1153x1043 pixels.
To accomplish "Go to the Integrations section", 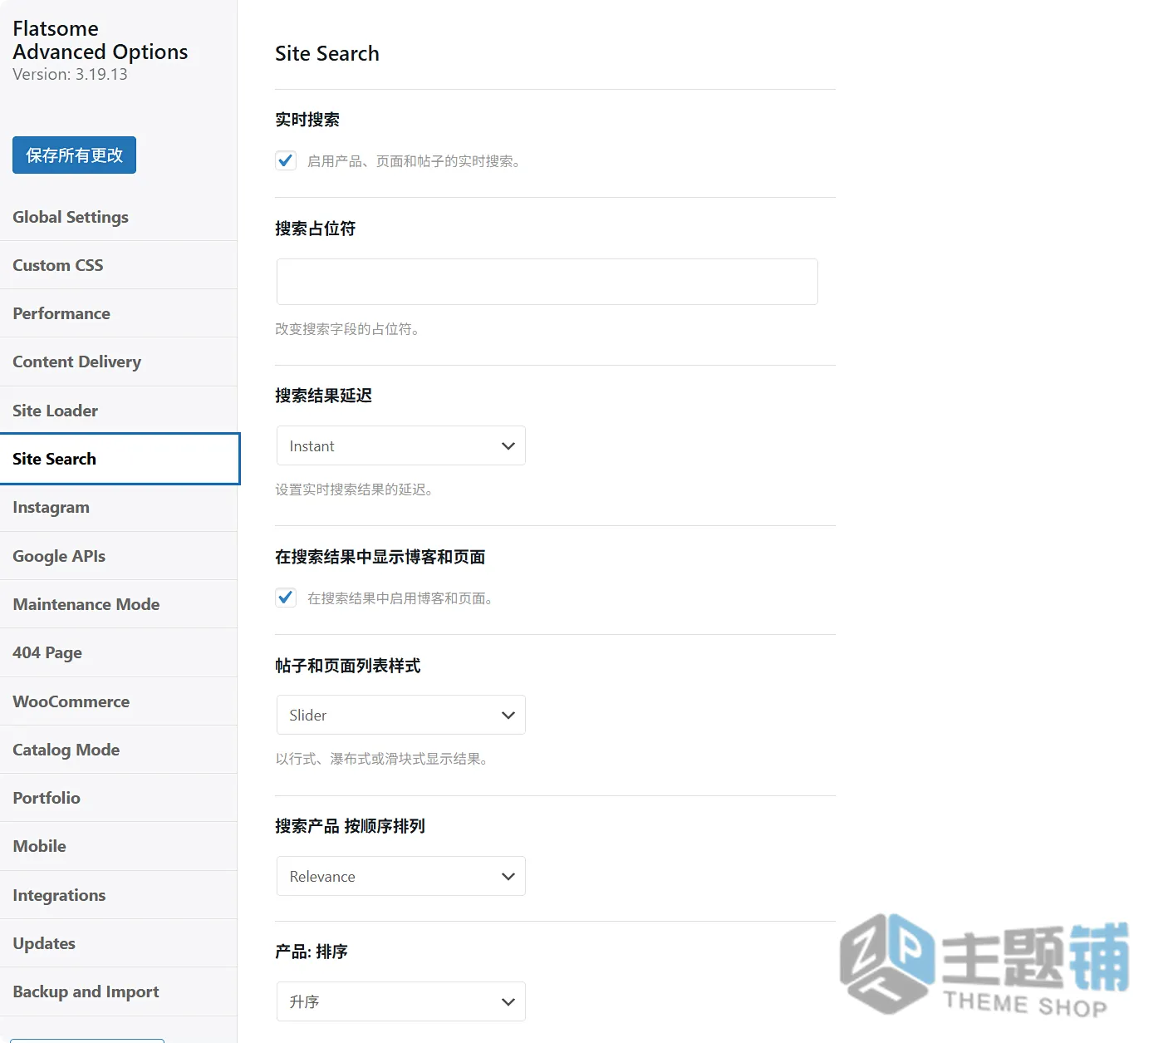I will tap(119, 895).
